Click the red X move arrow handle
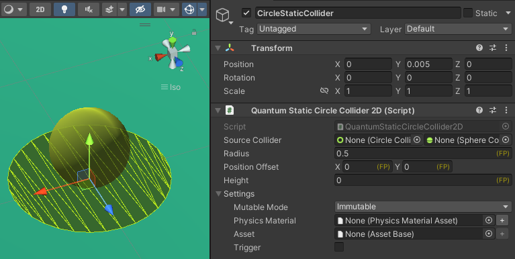Image resolution: width=515 pixels, height=259 pixels. [x=40, y=192]
